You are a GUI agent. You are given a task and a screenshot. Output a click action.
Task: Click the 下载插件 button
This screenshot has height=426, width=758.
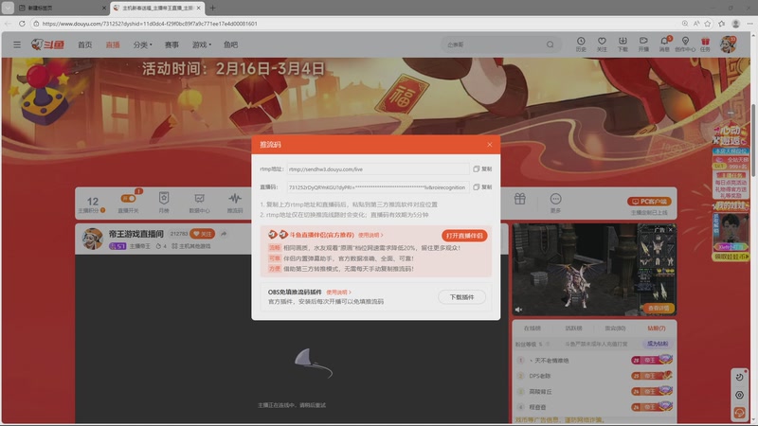pyautogui.click(x=461, y=297)
